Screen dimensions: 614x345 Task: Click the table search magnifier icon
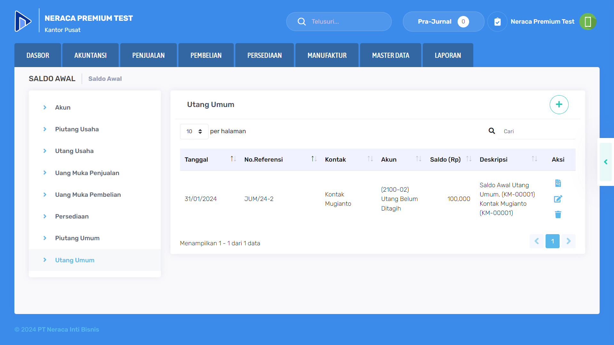pyautogui.click(x=492, y=131)
